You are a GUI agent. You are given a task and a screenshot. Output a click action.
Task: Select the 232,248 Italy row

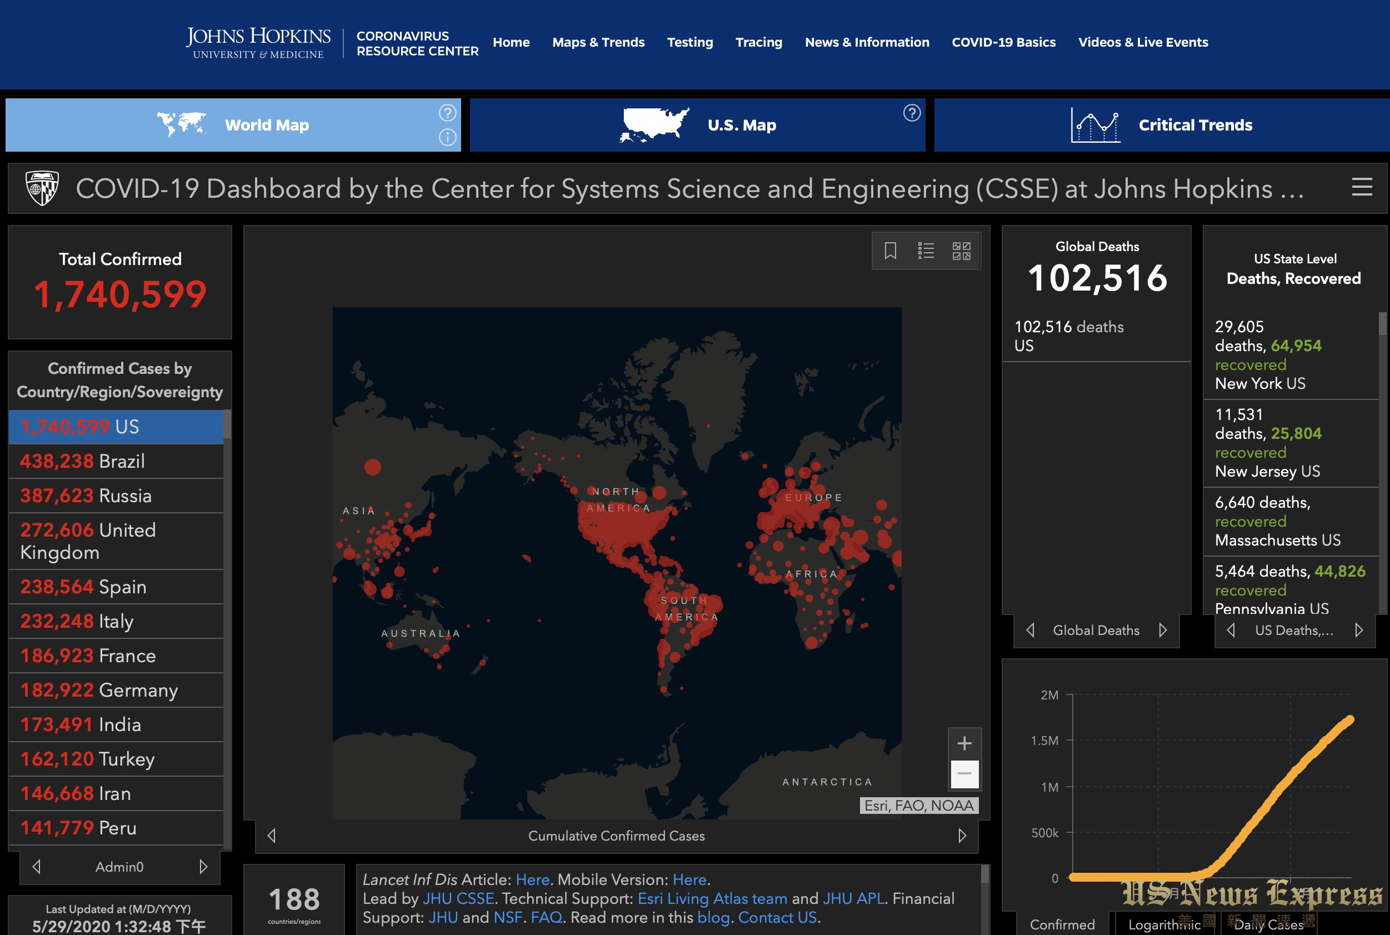pos(116,622)
